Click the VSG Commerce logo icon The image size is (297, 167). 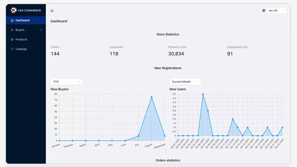[x=14, y=10]
